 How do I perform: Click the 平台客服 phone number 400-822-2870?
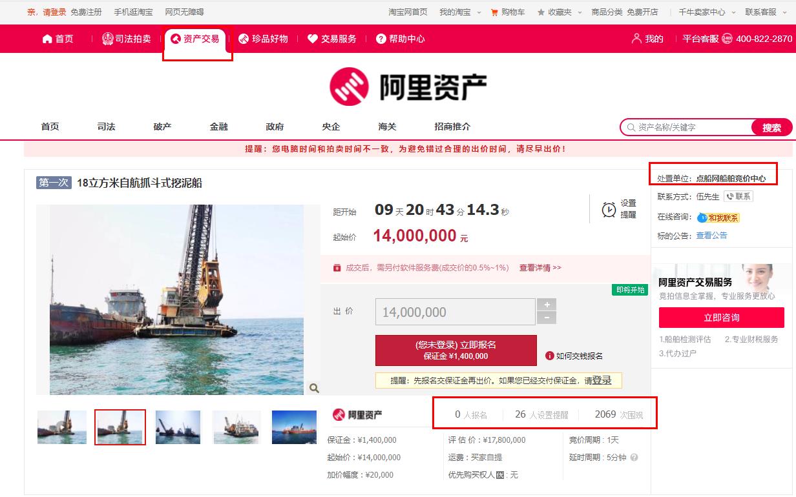[764, 39]
